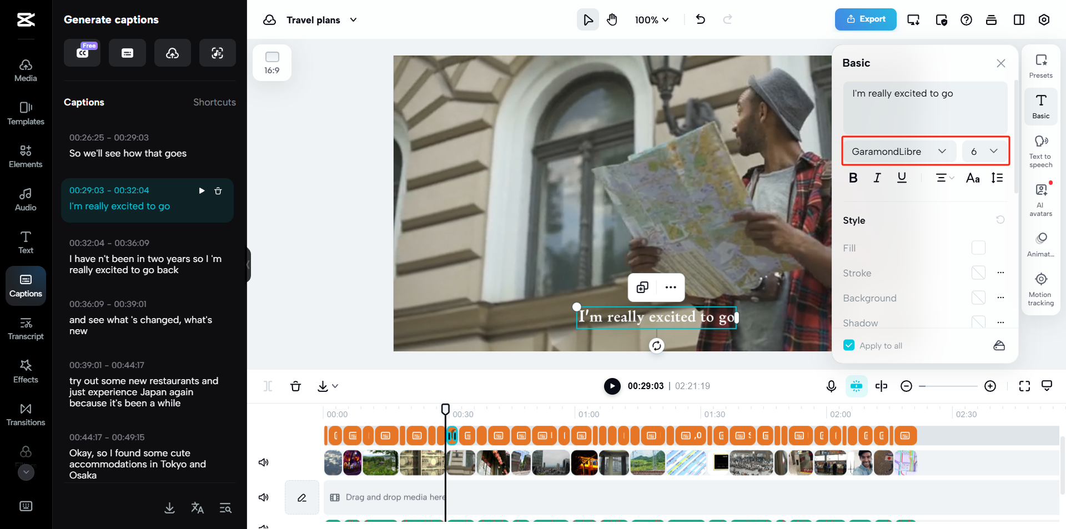Image resolution: width=1066 pixels, height=529 pixels.
Task: Click the Bold formatting icon
Action: pyautogui.click(x=853, y=178)
